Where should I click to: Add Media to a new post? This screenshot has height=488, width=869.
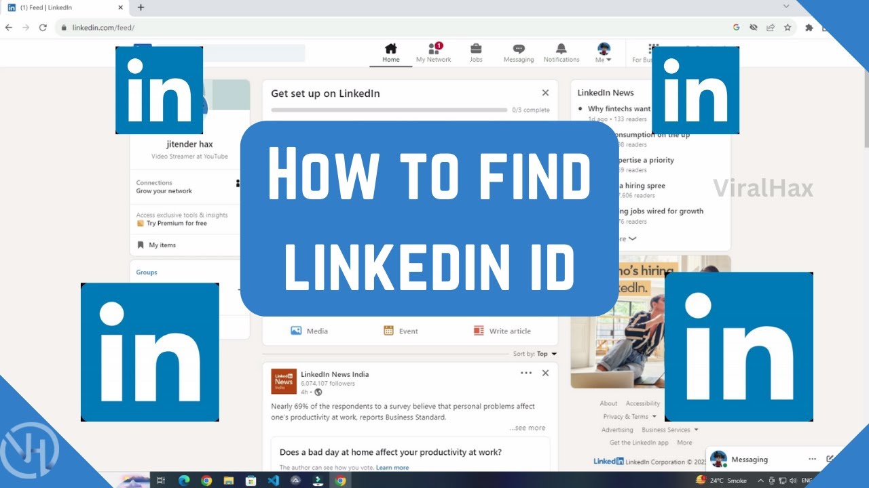click(x=309, y=331)
